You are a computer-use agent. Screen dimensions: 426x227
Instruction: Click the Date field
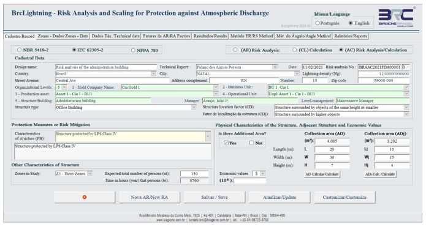click(x=313, y=67)
